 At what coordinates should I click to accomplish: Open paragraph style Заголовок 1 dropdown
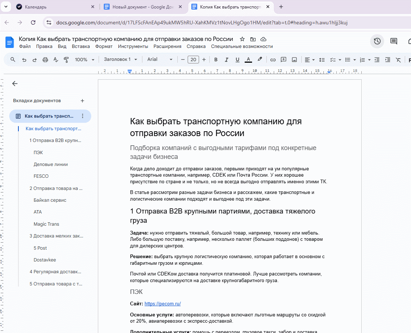(x=120, y=59)
